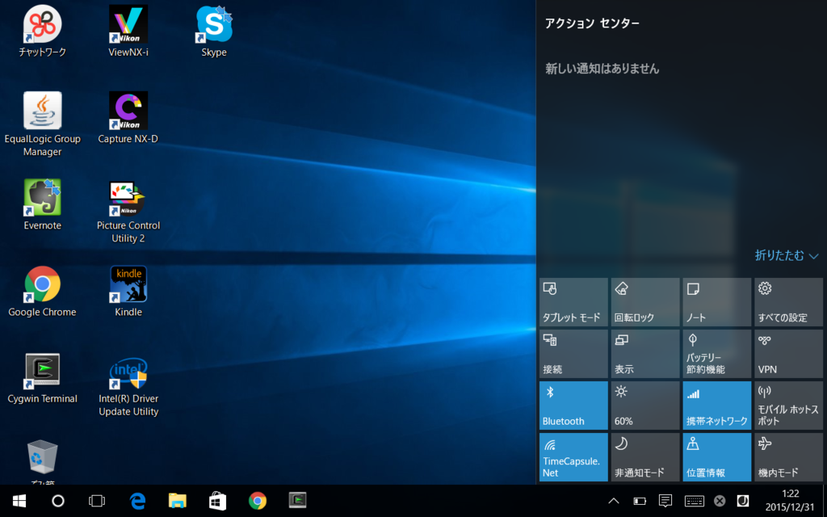
Task: Launch Capture NX-D
Action: (127, 113)
